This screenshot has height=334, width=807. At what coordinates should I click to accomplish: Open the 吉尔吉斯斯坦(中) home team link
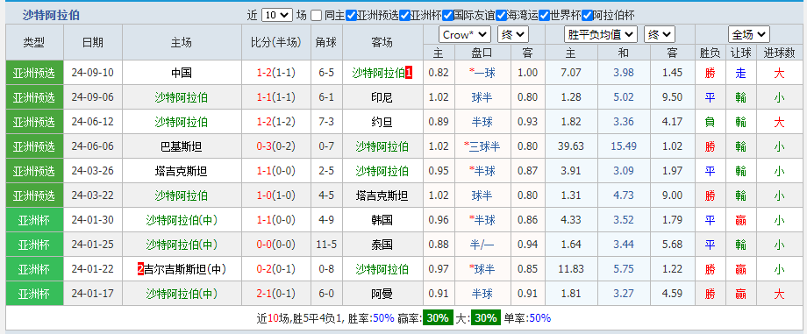(185, 269)
